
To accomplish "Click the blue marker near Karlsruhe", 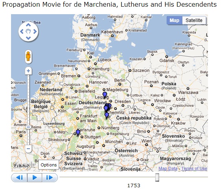I will pos(78,133).
